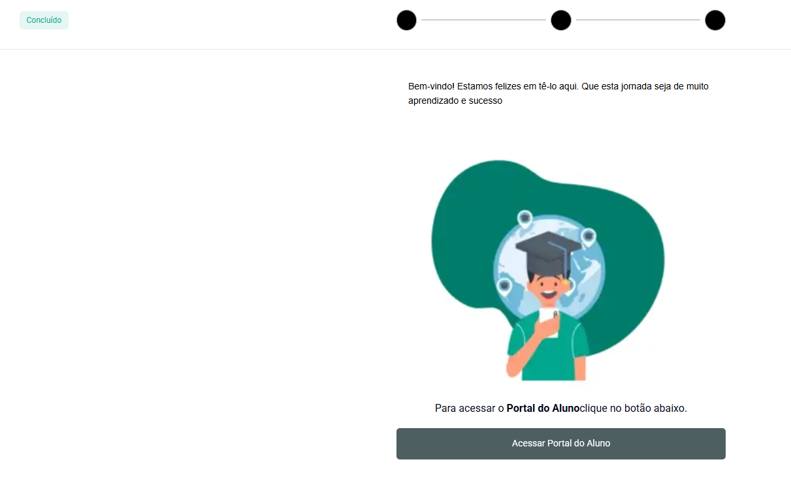The height and width of the screenshot is (496, 791).
Task: Click the bold Portal do Aluno text
Action: [x=543, y=409]
